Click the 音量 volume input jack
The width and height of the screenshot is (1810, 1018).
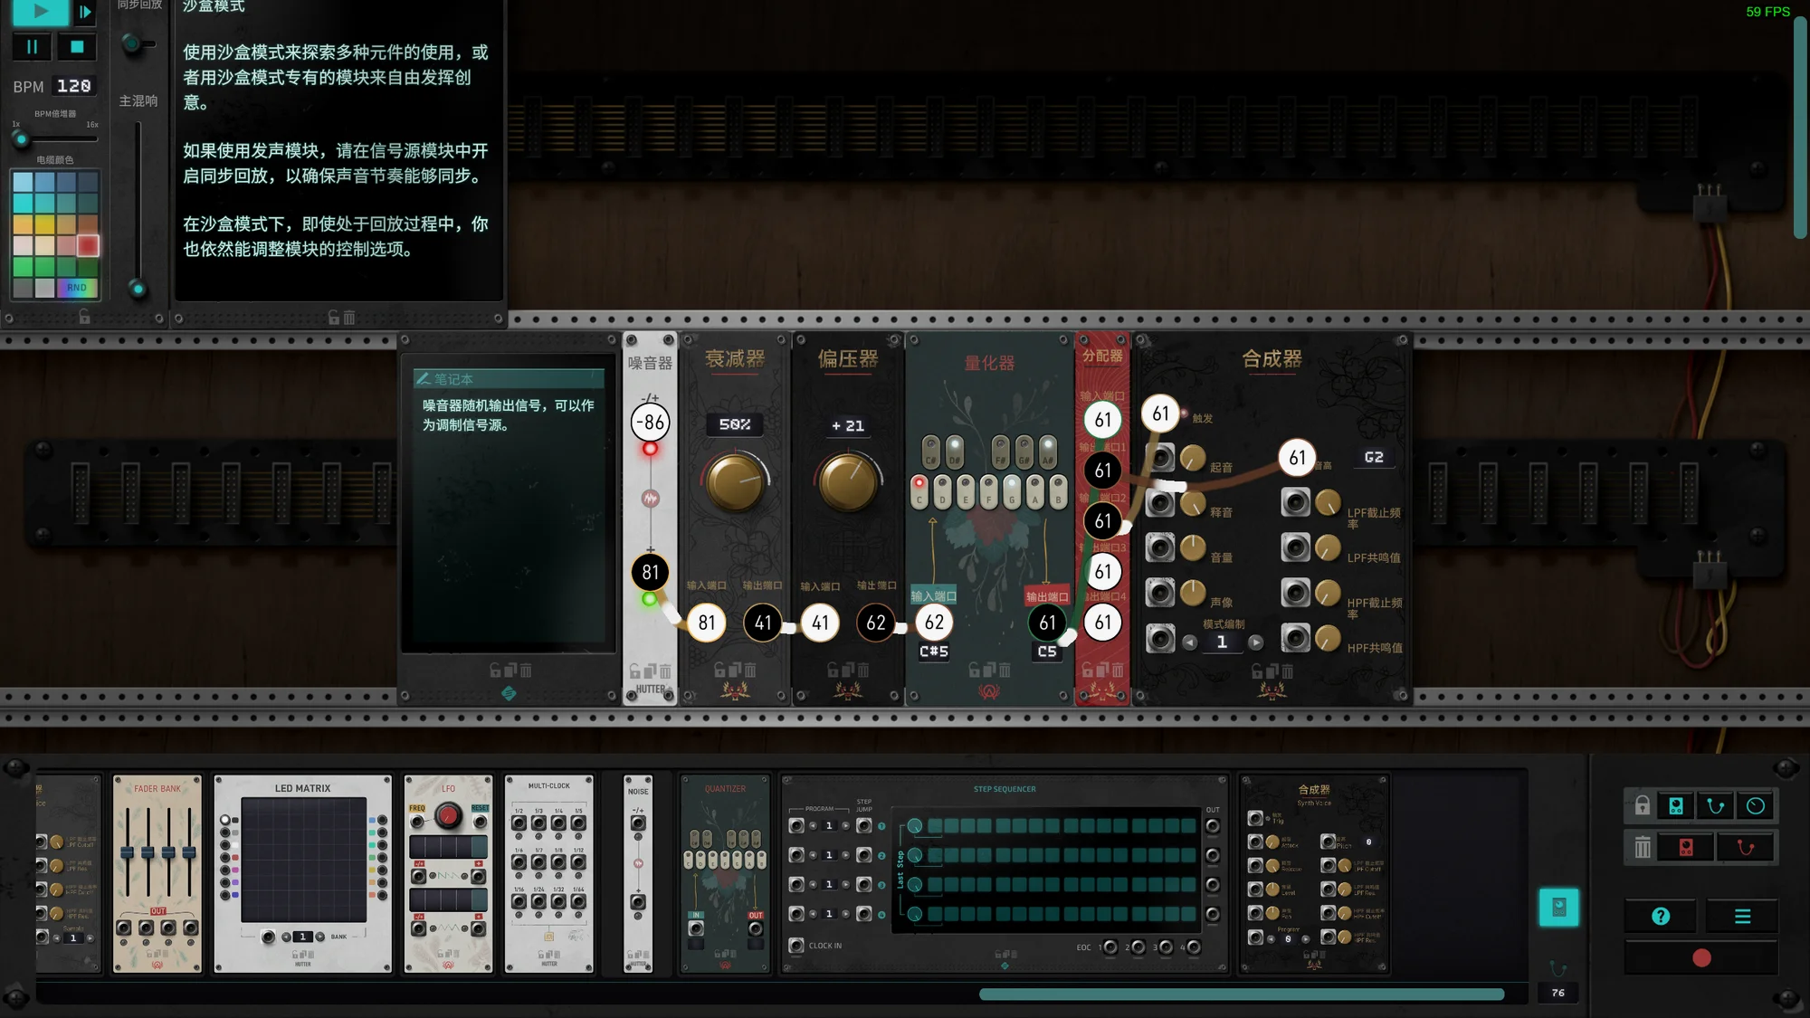[1160, 547]
